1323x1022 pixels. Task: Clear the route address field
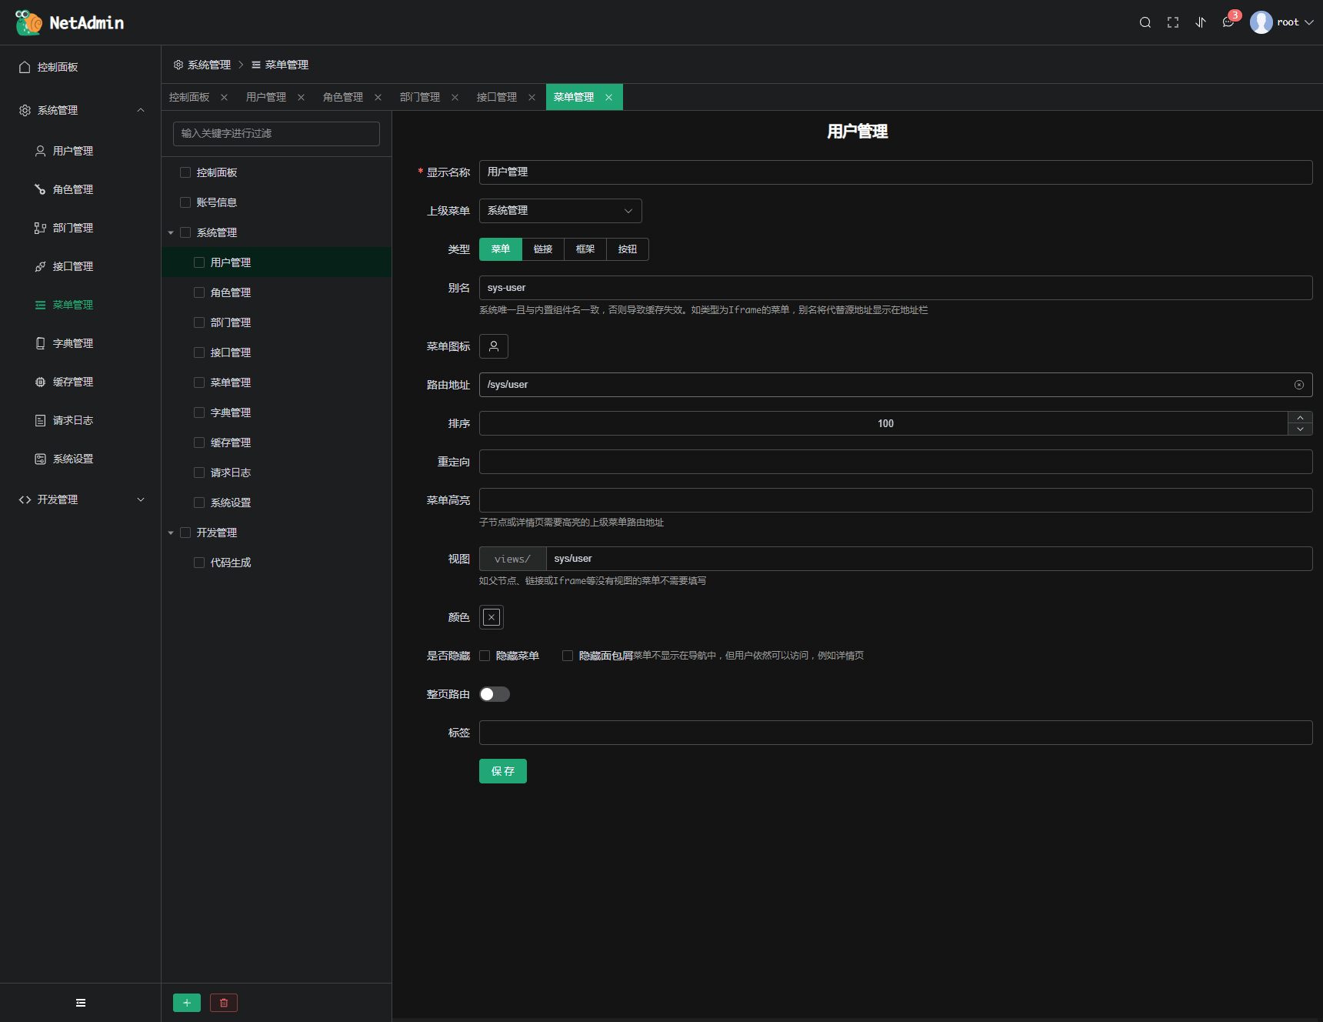pos(1298,385)
